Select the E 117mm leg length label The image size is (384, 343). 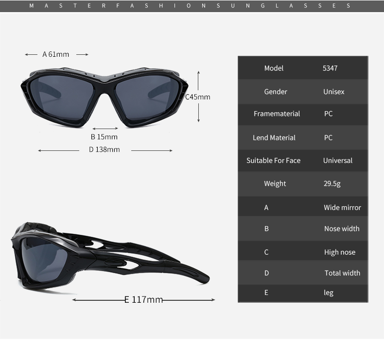(x=143, y=300)
